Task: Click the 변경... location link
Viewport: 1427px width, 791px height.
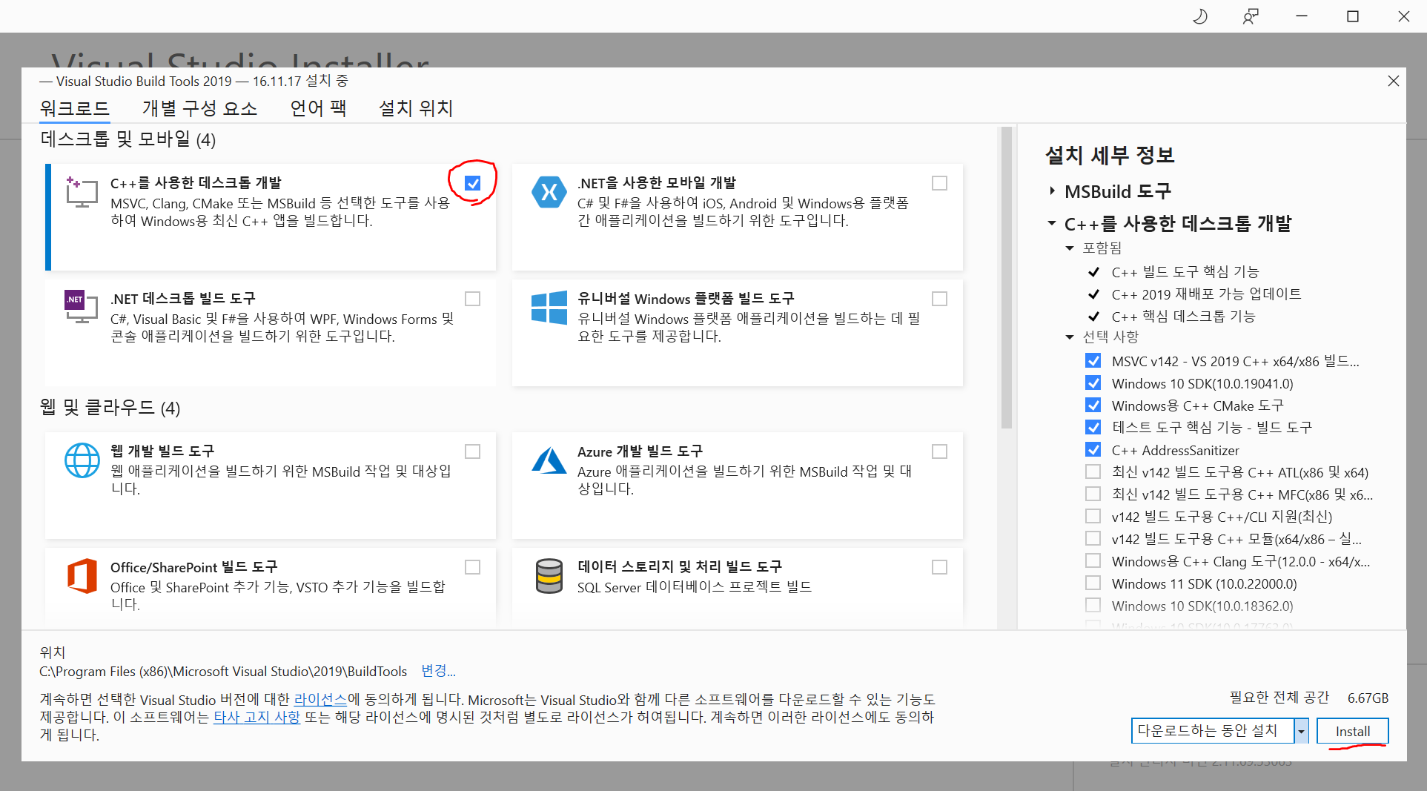Action: click(x=438, y=671)
